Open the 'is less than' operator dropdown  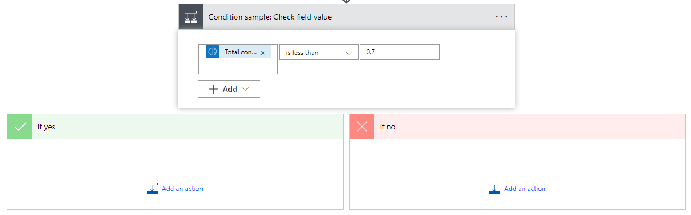pyautogui.click(x=319, y=52)
